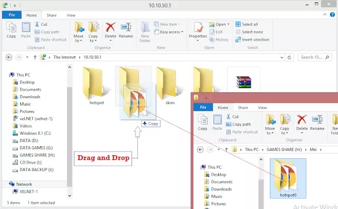This screenshot has width=338, height=209.
Task: Click History in the Open group
Action: tap(219, 40)
